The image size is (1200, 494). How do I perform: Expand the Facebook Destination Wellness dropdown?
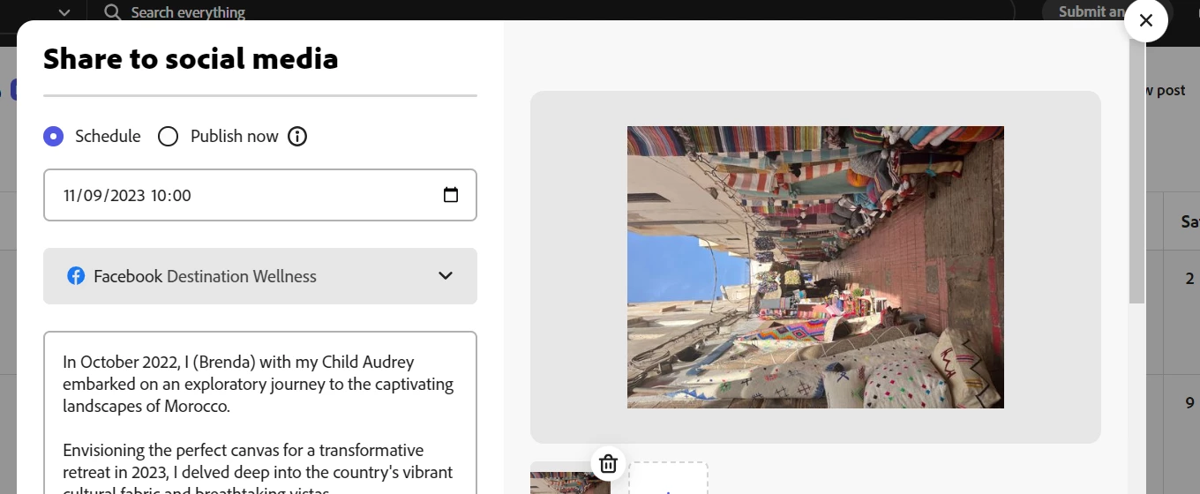(x=260, y=276)
